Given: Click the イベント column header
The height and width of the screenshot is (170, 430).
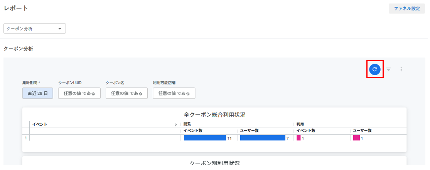Looking at the screenshot, I should 40,124.
